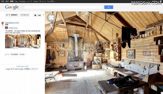This screenshot has width=163, height=94.
Task: Click the 'ルート・乗換案内' directions button
Action: (x=12, y=15)
